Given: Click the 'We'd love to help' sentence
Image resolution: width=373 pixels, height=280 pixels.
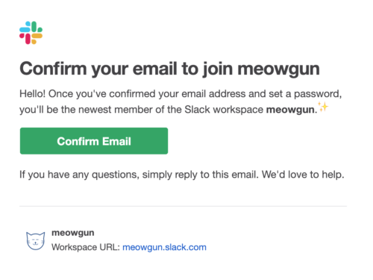Looking at the screenshot, I should click(x=303, y=175).
